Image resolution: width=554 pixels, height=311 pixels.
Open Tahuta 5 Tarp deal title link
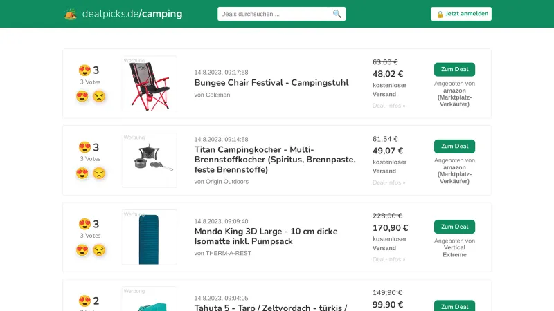(x=271, y=308)
